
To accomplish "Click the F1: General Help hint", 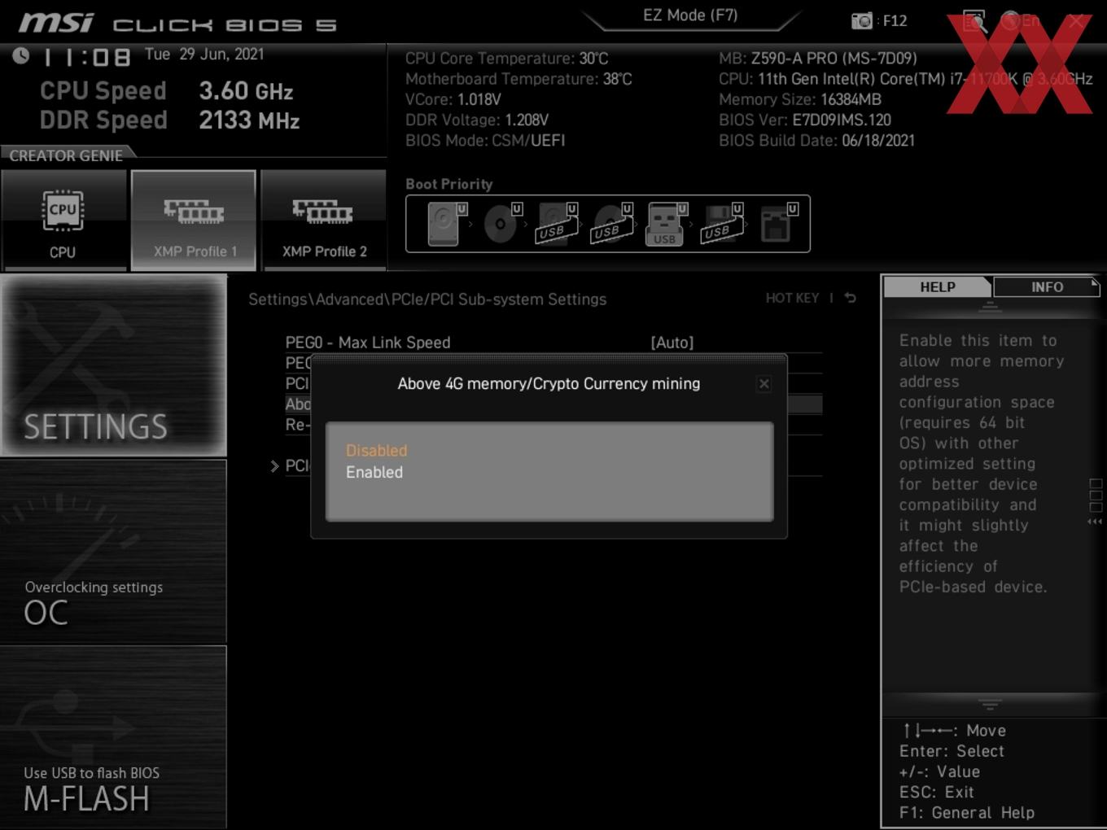I will (967, 812).
